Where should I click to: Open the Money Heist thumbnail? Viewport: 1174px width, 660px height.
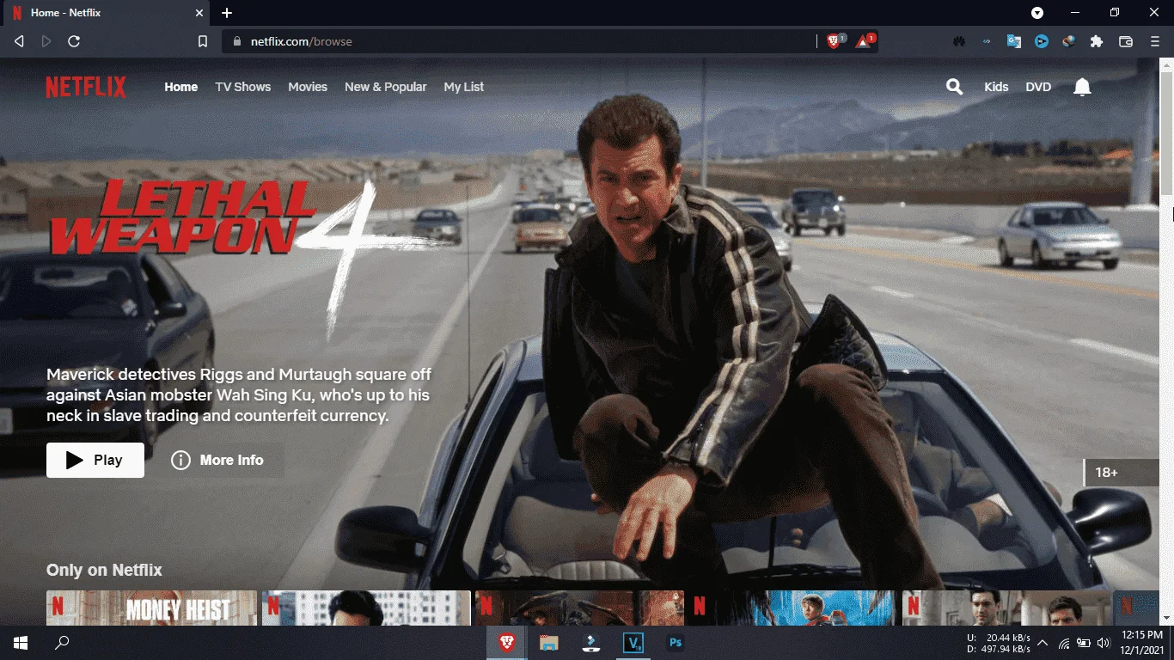click(x=151, y=608)
